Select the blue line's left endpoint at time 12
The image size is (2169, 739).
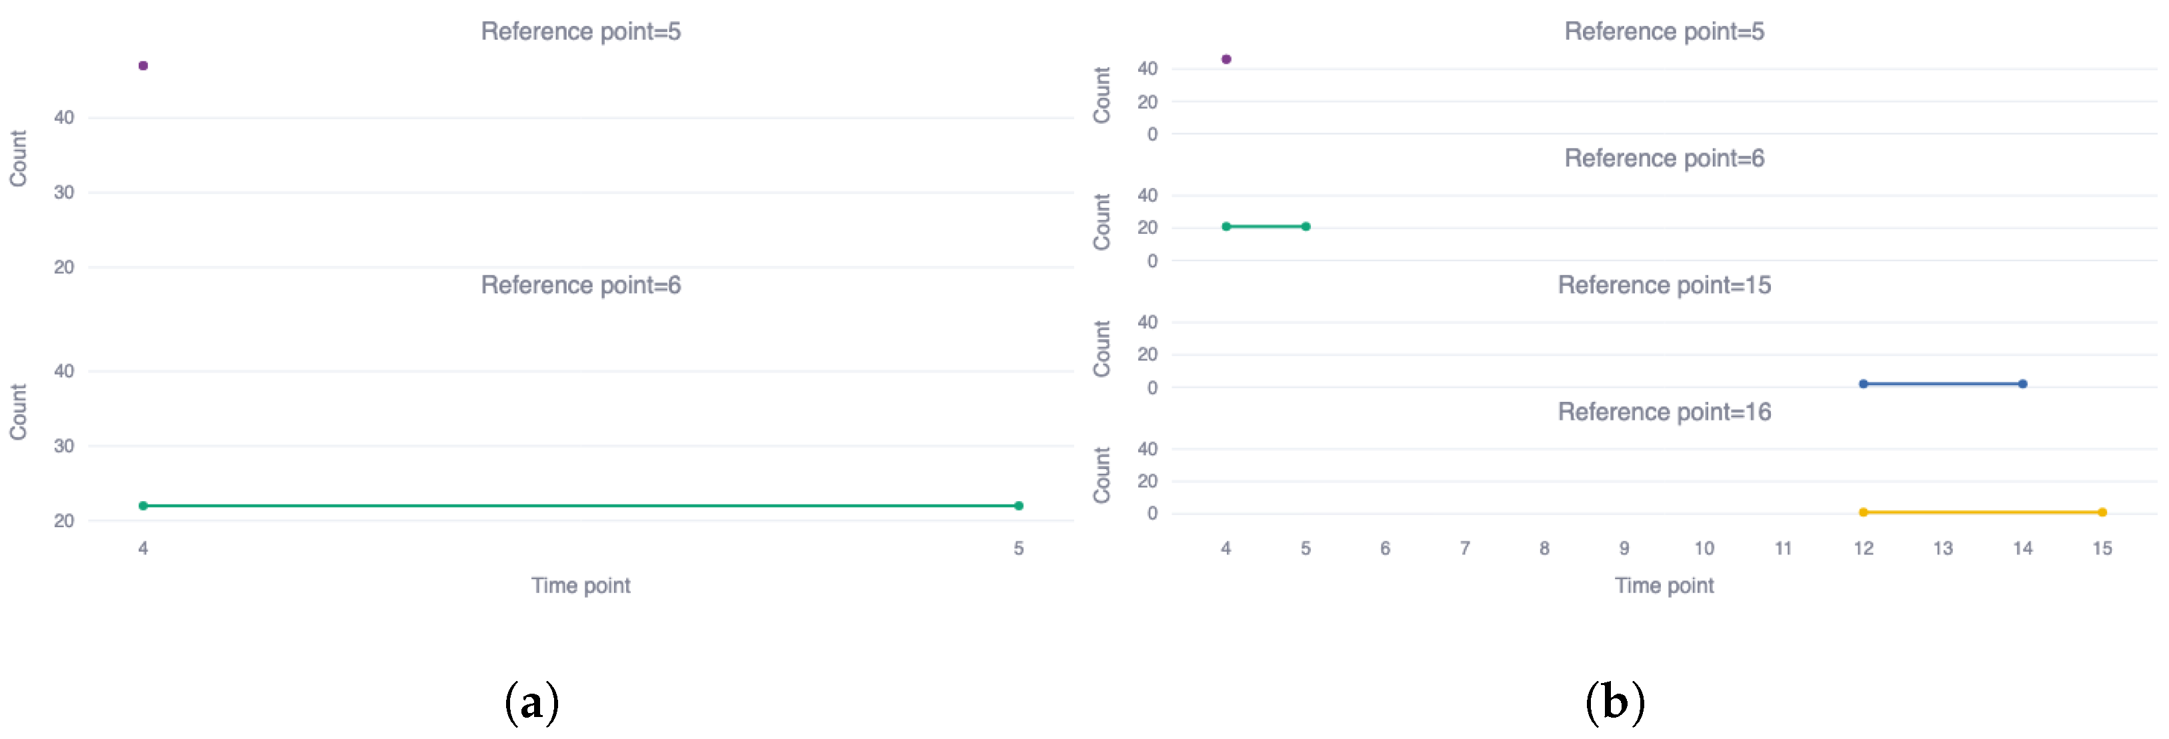(1864, 384)
